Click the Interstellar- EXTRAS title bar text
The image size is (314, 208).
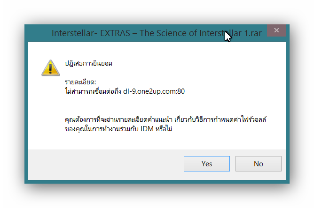tap(157, 33)
